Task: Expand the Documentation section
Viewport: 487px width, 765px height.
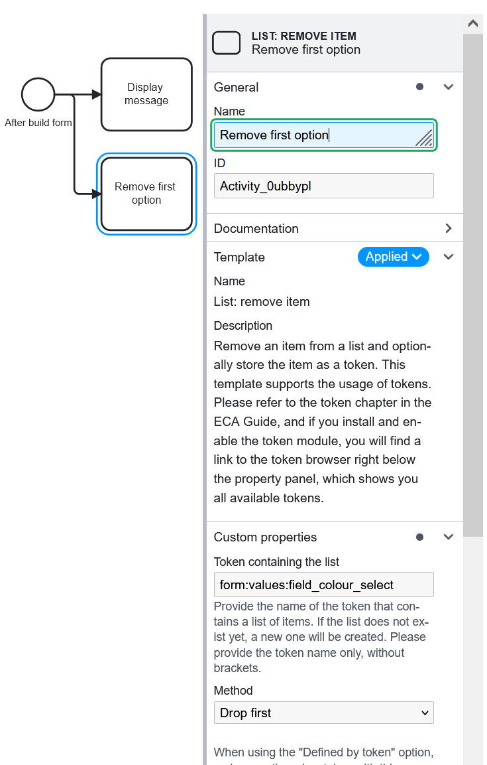Action: click(x=449, y=228)
